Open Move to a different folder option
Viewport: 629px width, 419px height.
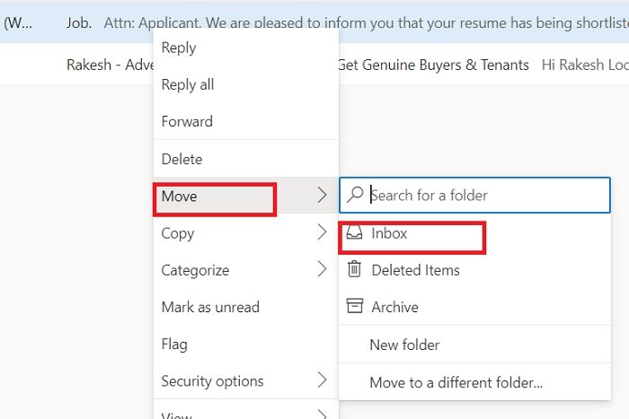(456, 383)
